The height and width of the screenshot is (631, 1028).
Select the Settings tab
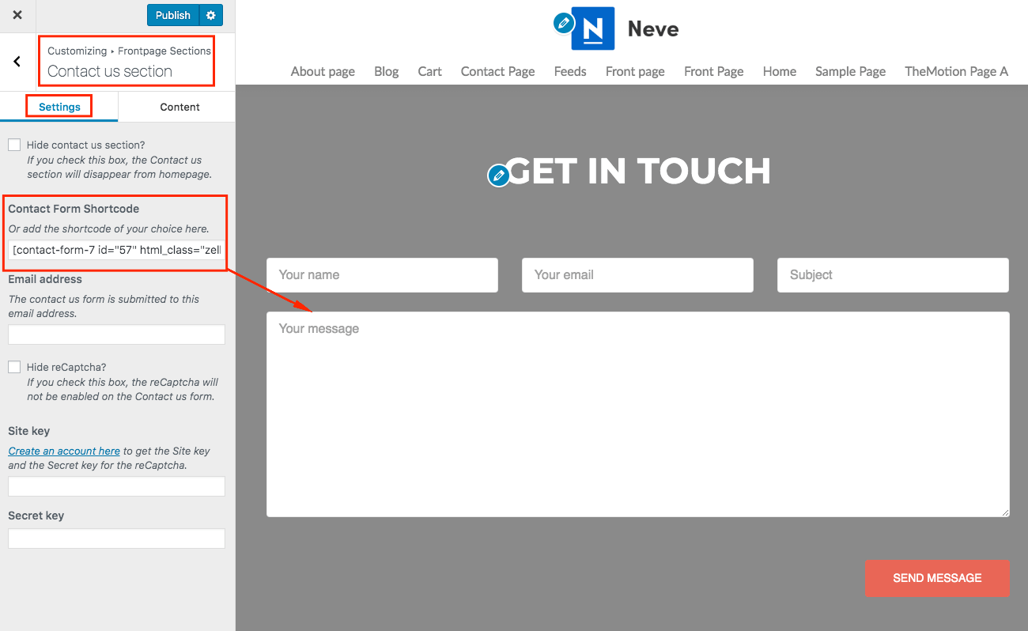click(x=59, y=107)
